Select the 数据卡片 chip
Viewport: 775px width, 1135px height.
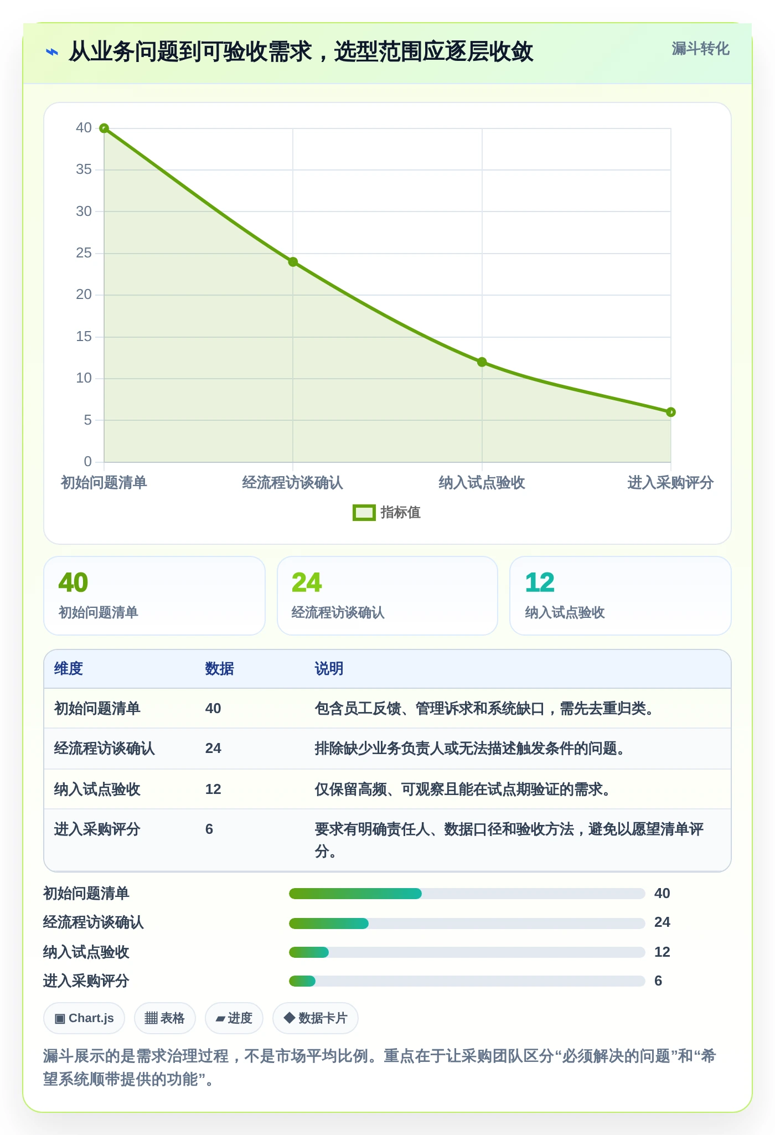(316, 1018)
